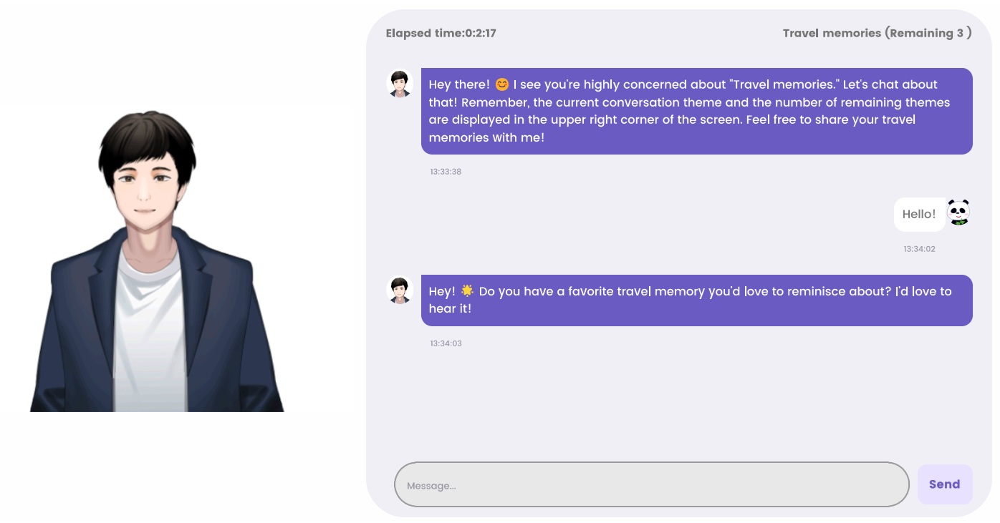1000x523 pixels.
Task: Focus the Message input field
Action: (651, 485)
